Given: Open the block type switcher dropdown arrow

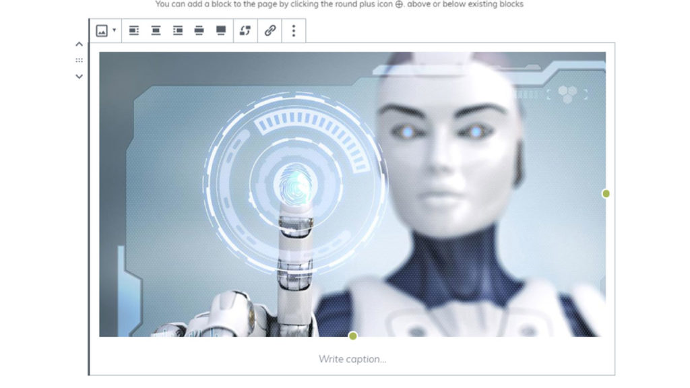Looking at the screenshot, I should point(114,30).
